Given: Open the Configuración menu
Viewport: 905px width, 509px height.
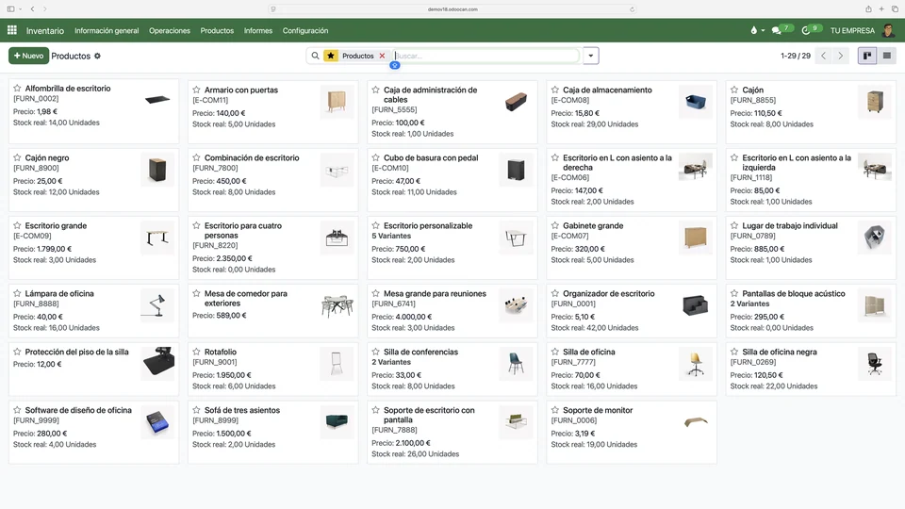Looking at the screenshot, I should click(x=305, y=30).
